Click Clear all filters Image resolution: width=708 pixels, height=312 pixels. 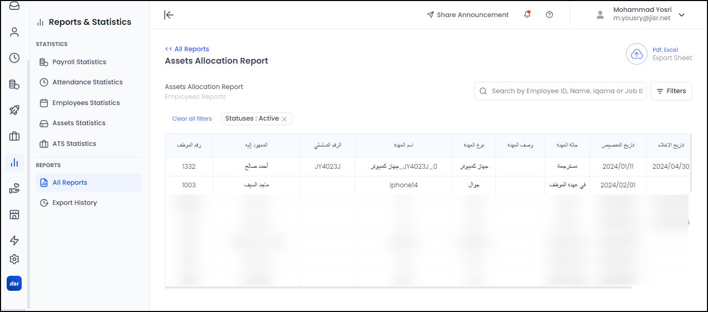pyautogui.click(x=192, y=118)
